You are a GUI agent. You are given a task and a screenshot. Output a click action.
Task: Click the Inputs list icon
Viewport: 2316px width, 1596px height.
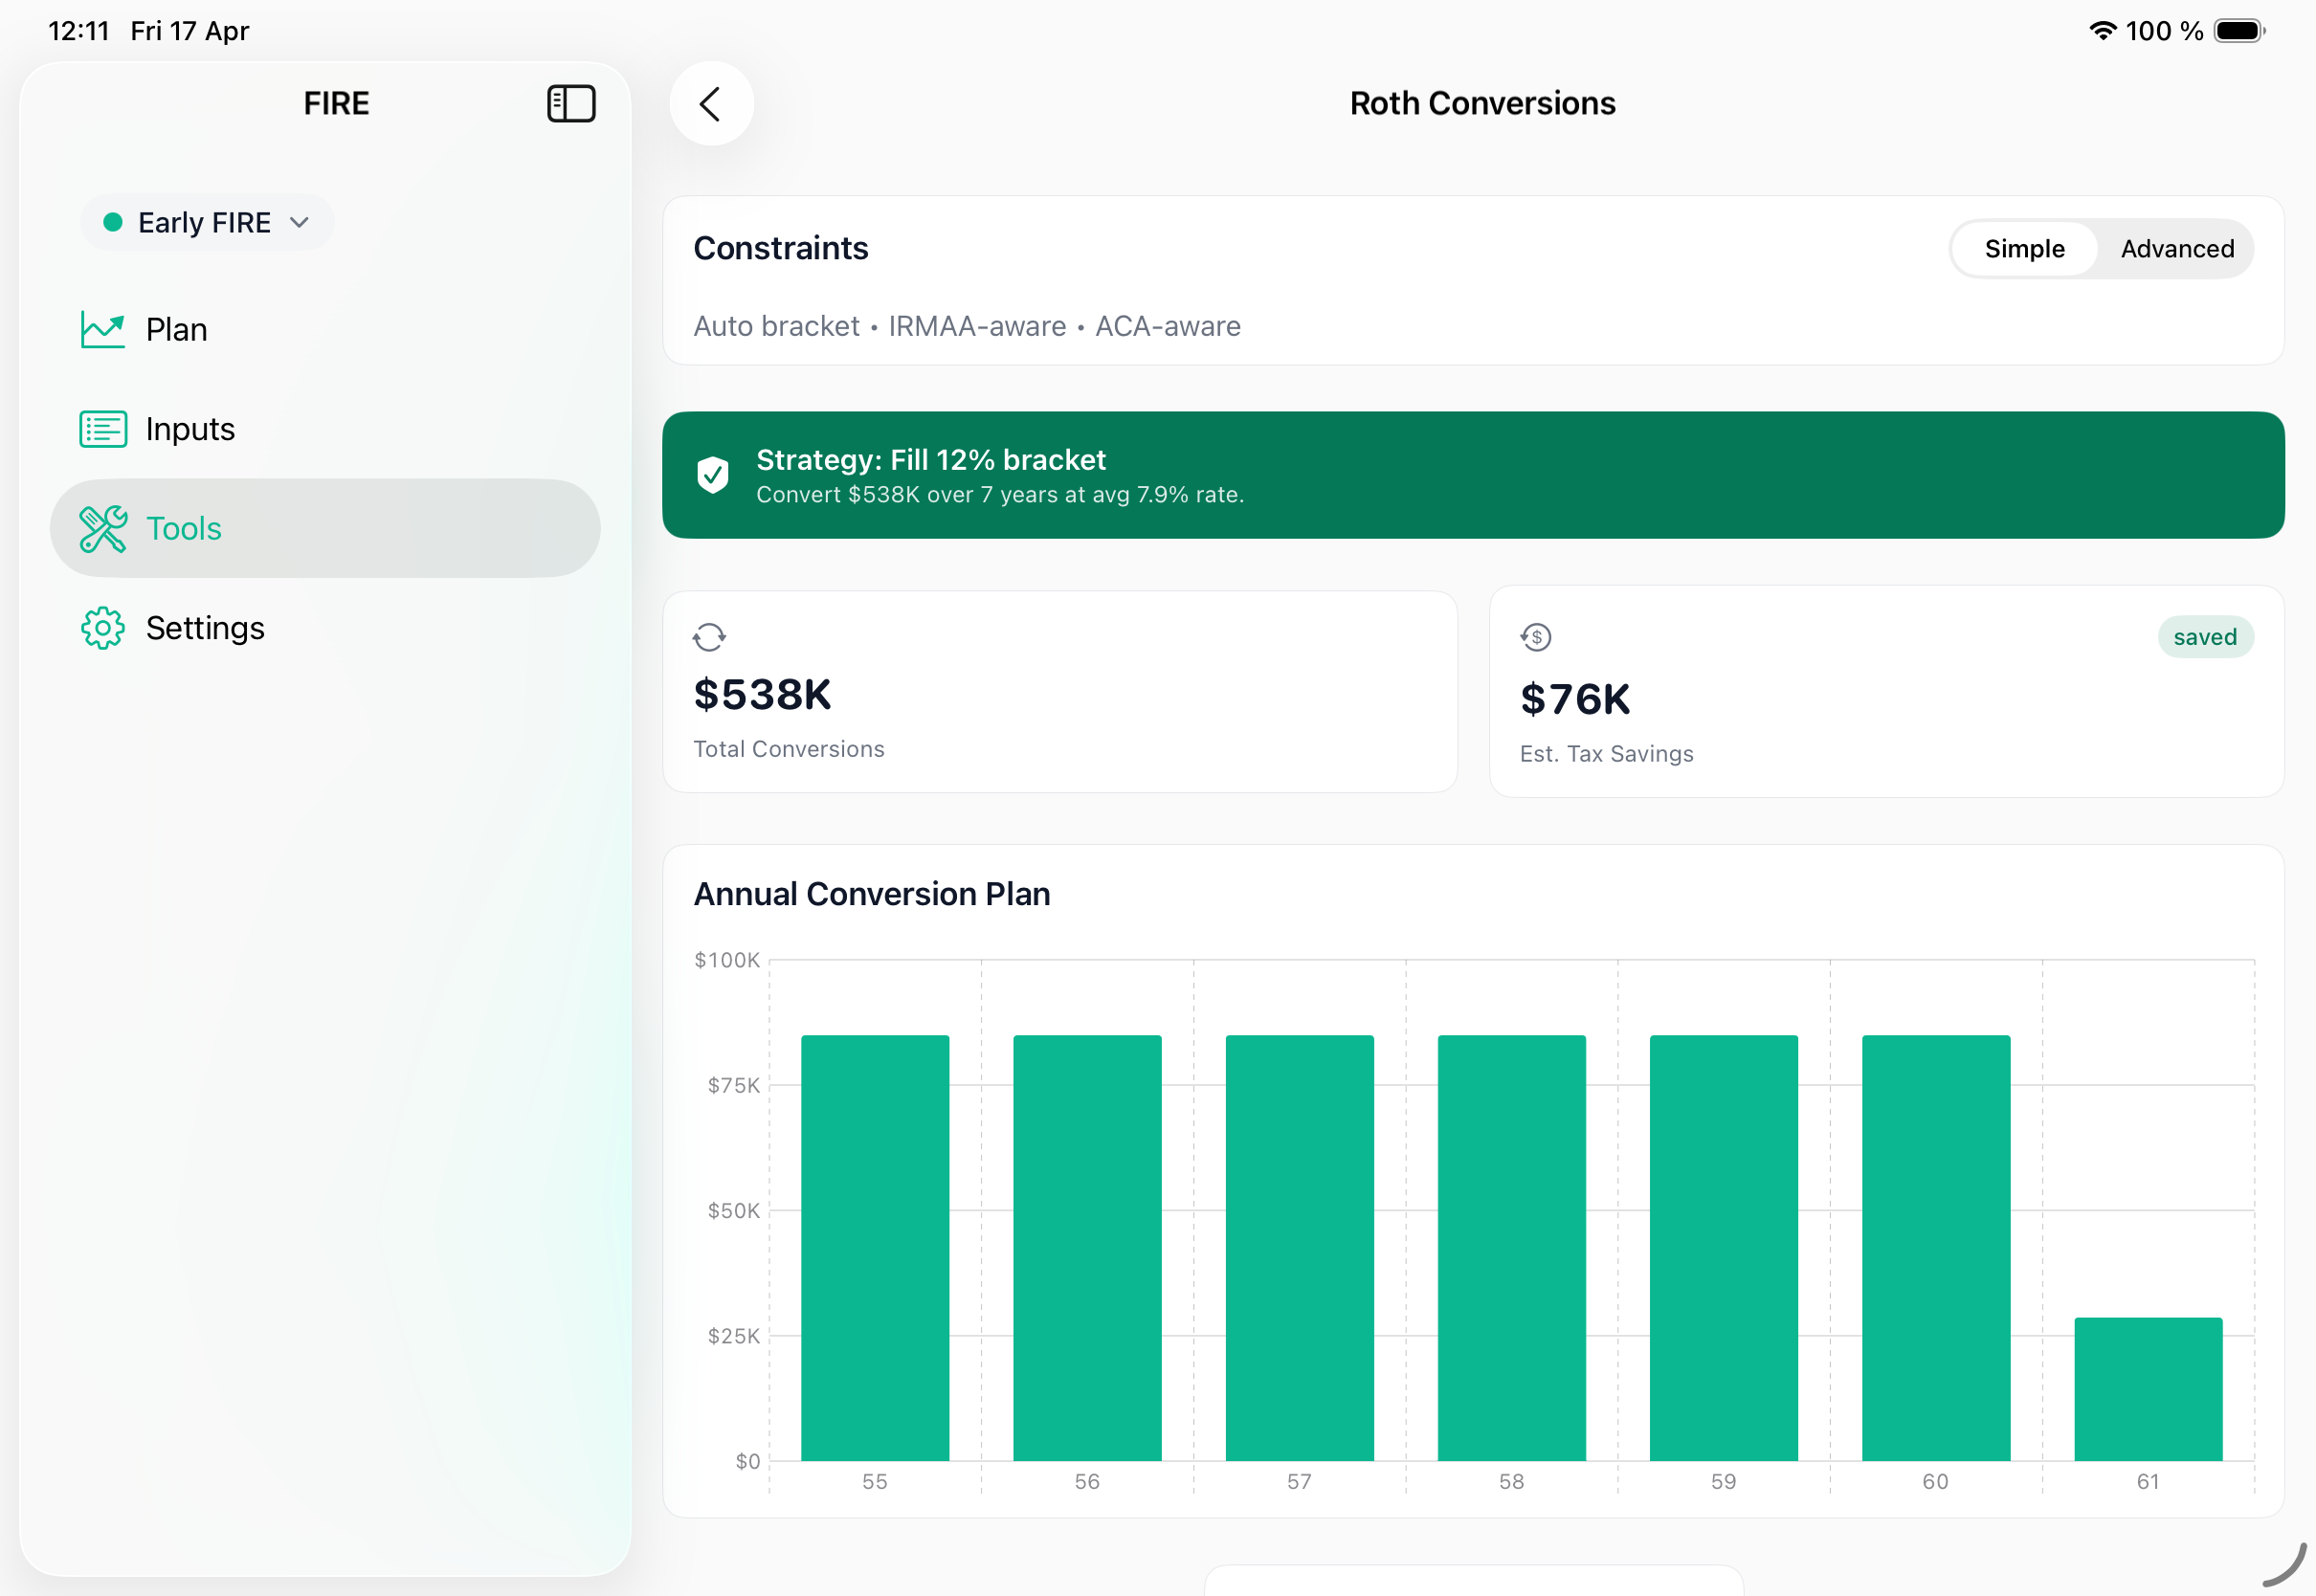point(102,429)
